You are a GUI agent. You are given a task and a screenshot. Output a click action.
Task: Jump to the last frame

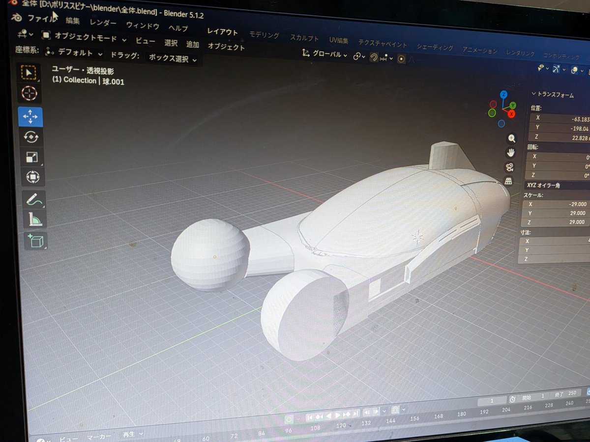(355, 413)
